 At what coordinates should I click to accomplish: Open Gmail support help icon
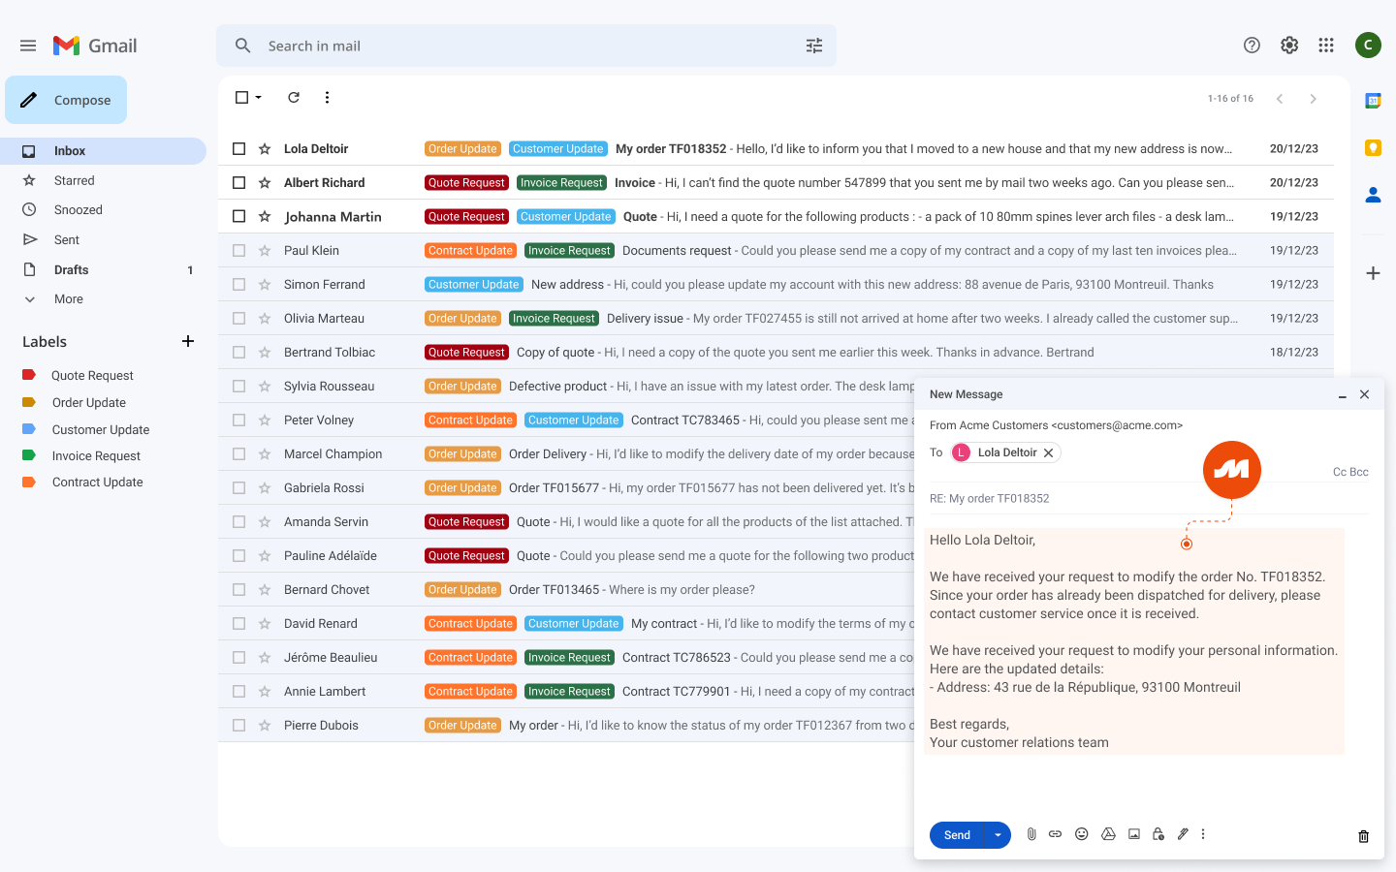tap(1252, 46)
